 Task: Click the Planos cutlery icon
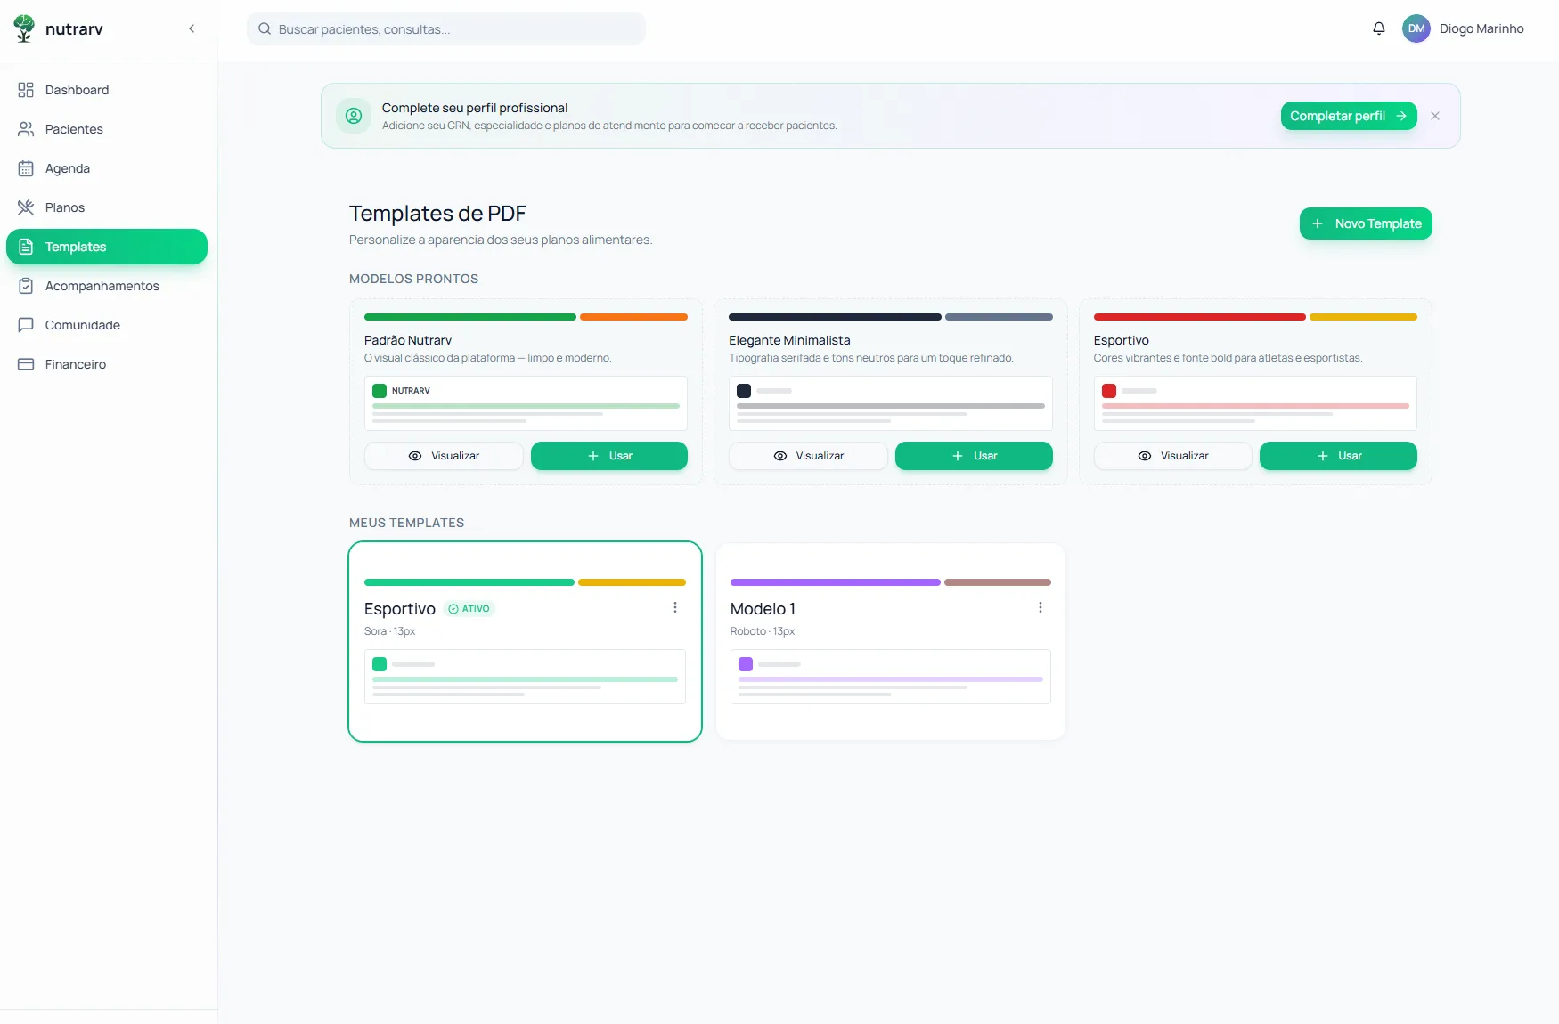pos(26,207)
